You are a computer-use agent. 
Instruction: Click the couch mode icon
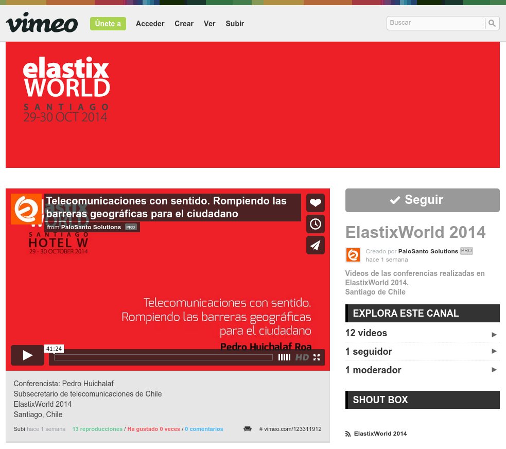click(x=248, y=429)
